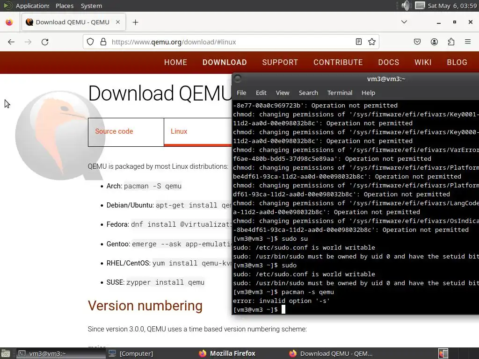Open the System menu
479x359 pixels.
[91, 6]
